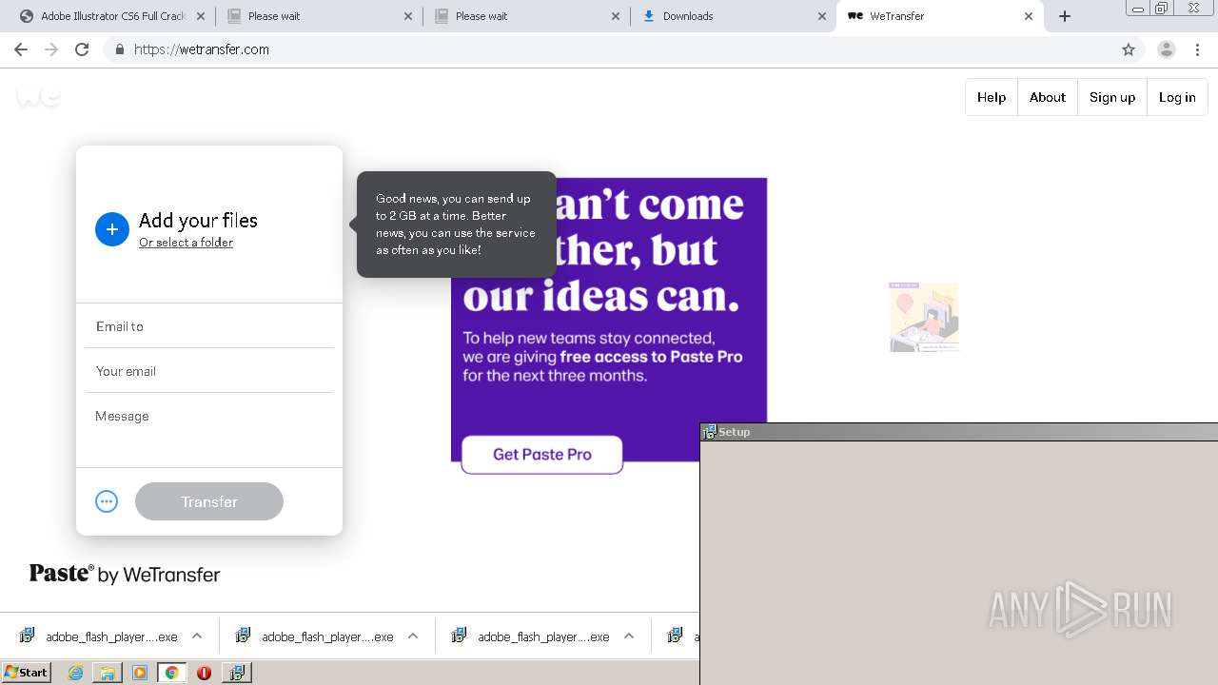1218x685 pixels.
Task: Open the About menu item
Action: tap(1048, 97)
